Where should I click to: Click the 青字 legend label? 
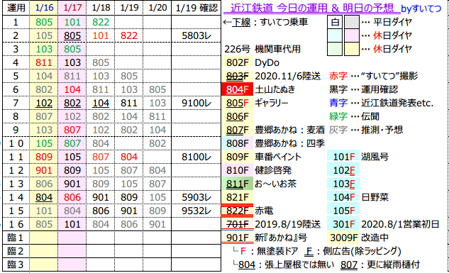tap(338, 103)
